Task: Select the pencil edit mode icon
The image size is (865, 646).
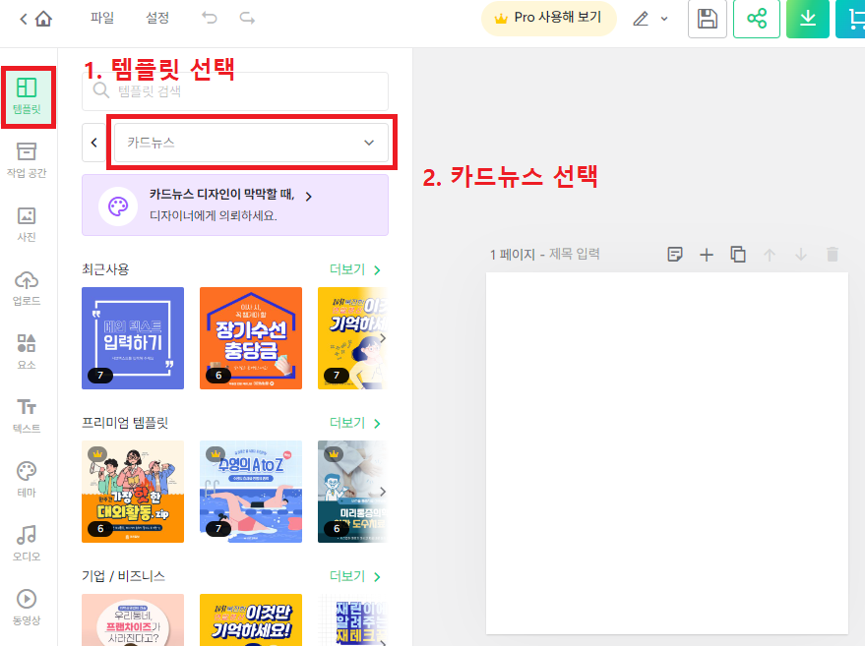Action: 641,19
